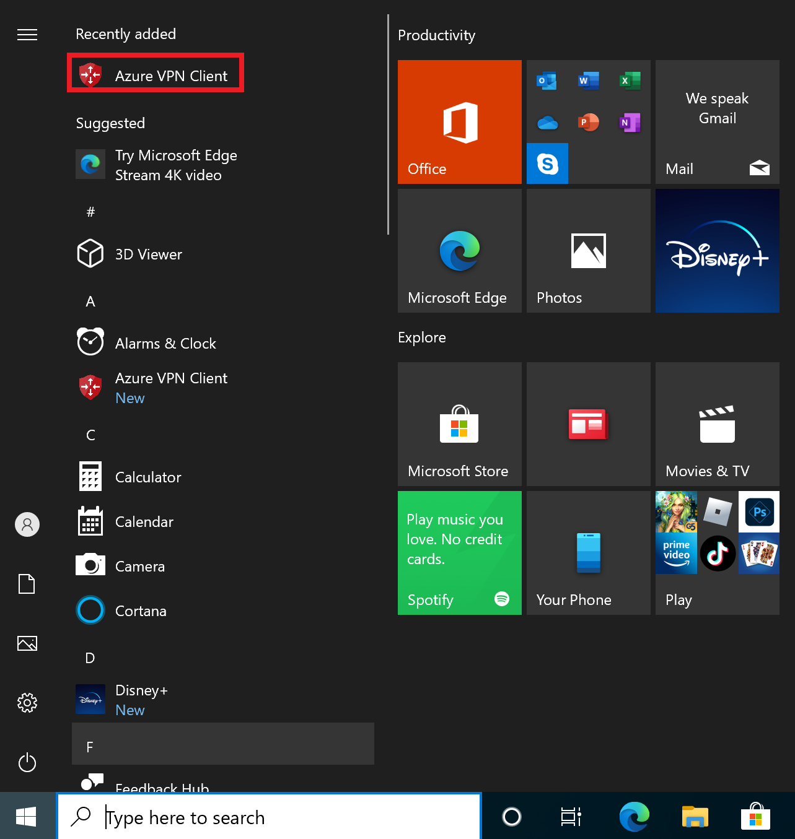Click the highlighted F section header
The width and height of the screenshot is (795, 839).
click(223, 744)
